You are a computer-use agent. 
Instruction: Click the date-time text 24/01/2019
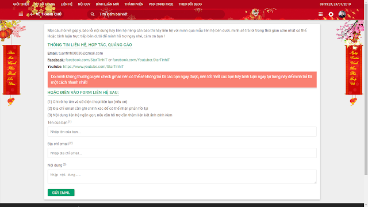(x=335, y=4)
